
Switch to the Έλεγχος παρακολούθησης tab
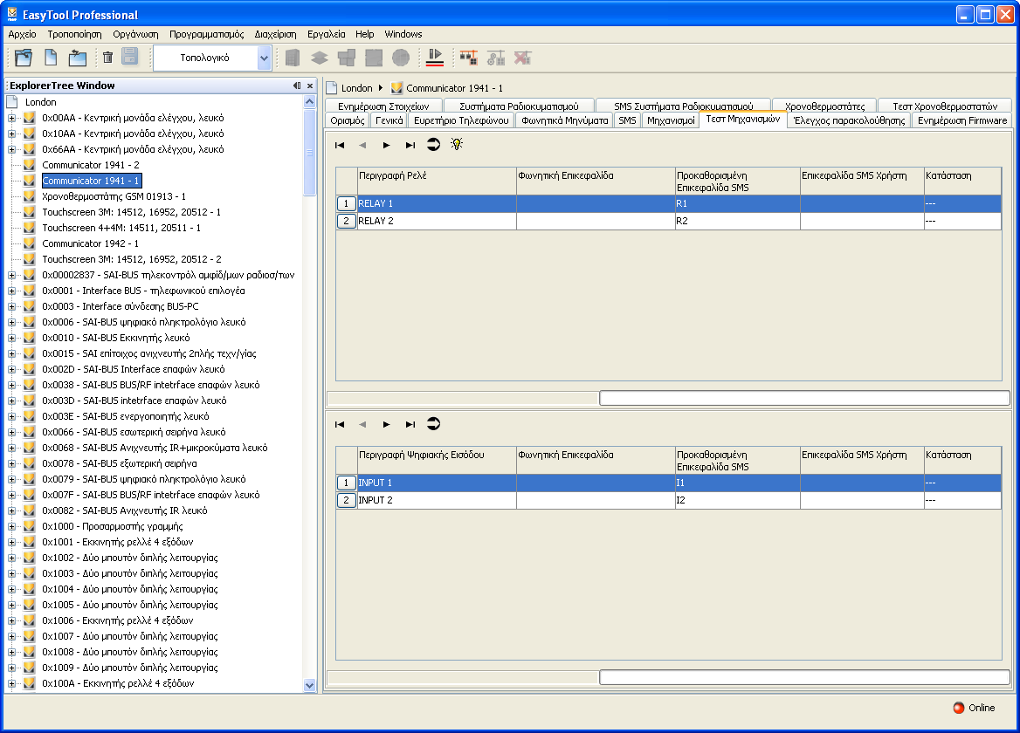point(849,120)
